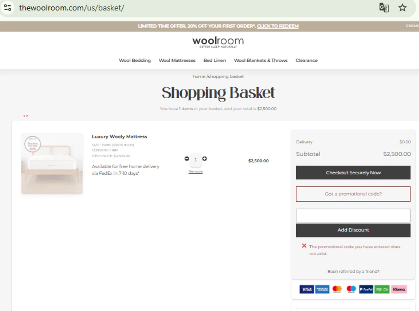Click the PayPal payment icon
The width and height of the screenshot is (419, 311).
coord(366,289)
